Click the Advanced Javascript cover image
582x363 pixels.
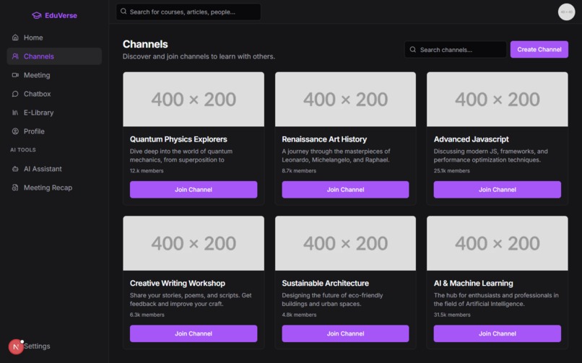[x=498, y=99]
